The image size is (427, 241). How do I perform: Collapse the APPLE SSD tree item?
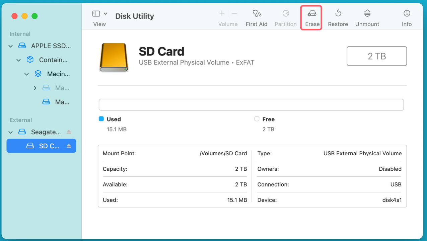point(10,46)
